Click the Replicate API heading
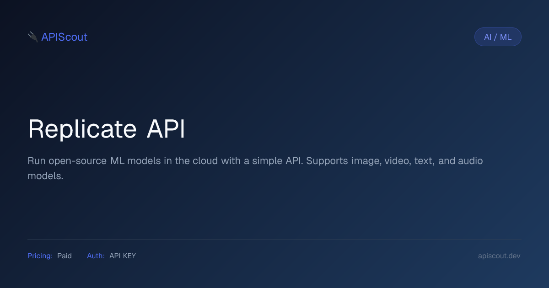Image resolution: width=549 pixels, height=288 pixels. (107, 129)
